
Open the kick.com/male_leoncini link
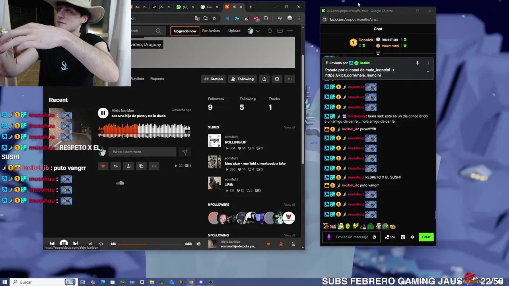coord(353,75)
